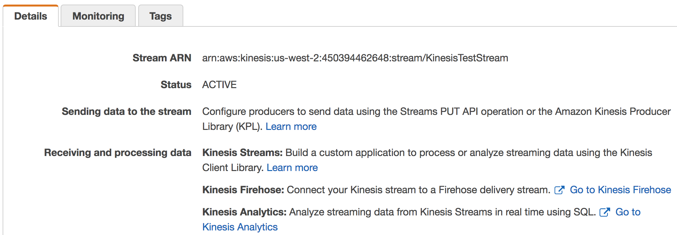
Task: Click external-link icon after the SQL sentence
Action: (605, 212)
